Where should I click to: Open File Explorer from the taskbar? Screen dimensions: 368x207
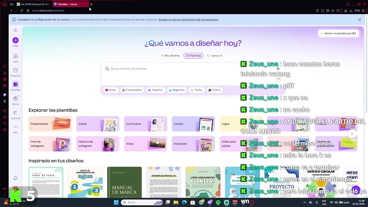tap(176, 202)
